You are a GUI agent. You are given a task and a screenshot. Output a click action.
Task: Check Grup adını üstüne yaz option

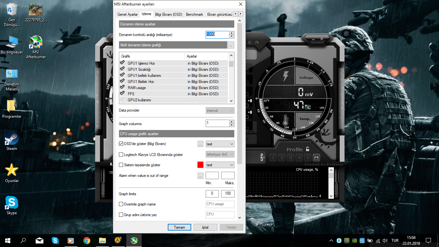[121, 215]
